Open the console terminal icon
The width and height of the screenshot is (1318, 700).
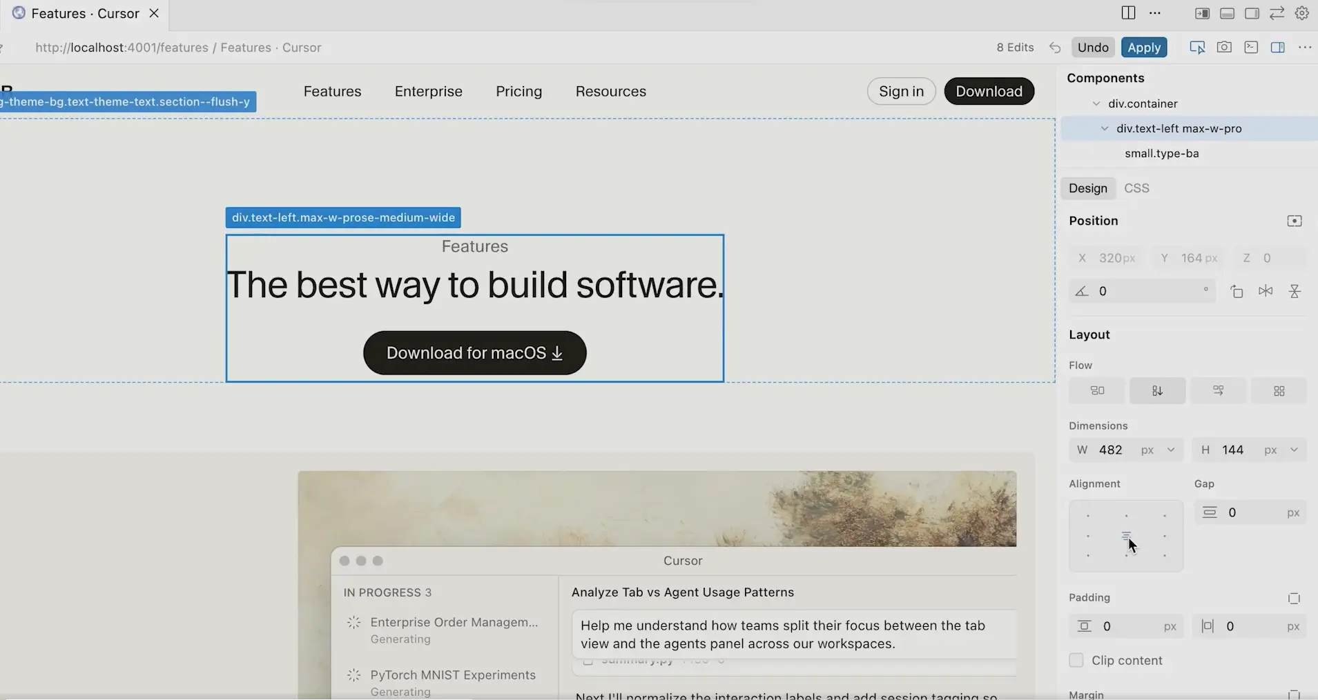1251,48
